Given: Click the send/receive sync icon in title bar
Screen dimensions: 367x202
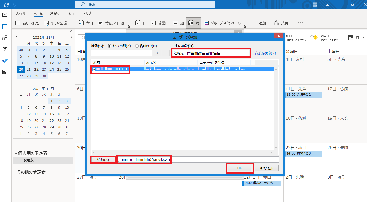Looking at the screenshot, I should (7, 4).
